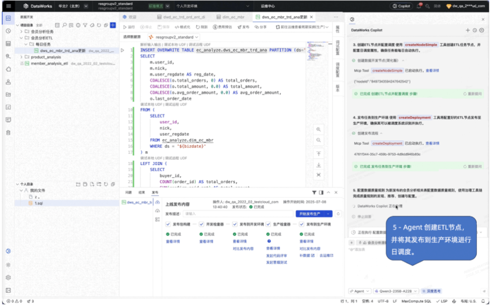Switch to the dim_ec_mbr tab

coord(230,17)
